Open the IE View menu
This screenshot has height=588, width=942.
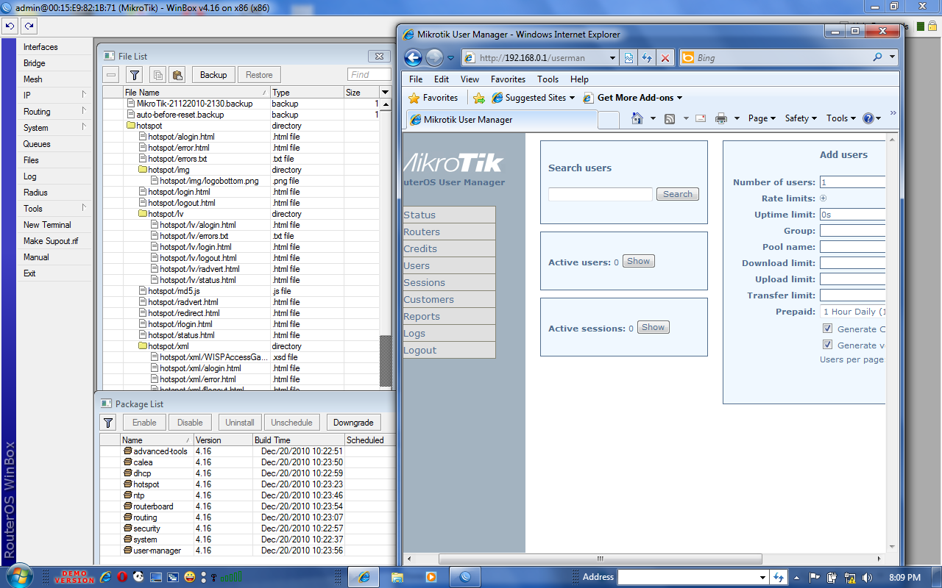pos(470,79)
